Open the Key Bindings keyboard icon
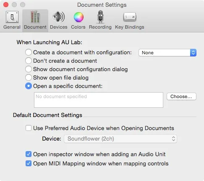The image size is (204, 181). [x=130, y=17]
